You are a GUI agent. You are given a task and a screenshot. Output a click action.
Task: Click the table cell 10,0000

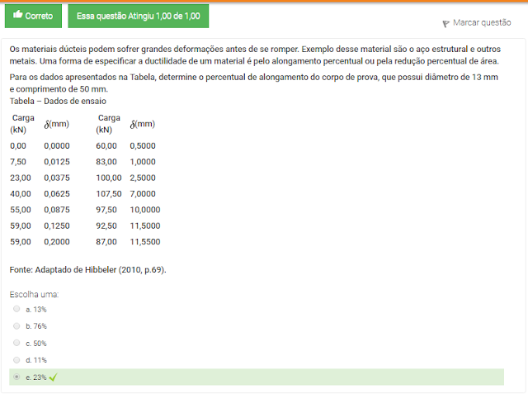145,210
